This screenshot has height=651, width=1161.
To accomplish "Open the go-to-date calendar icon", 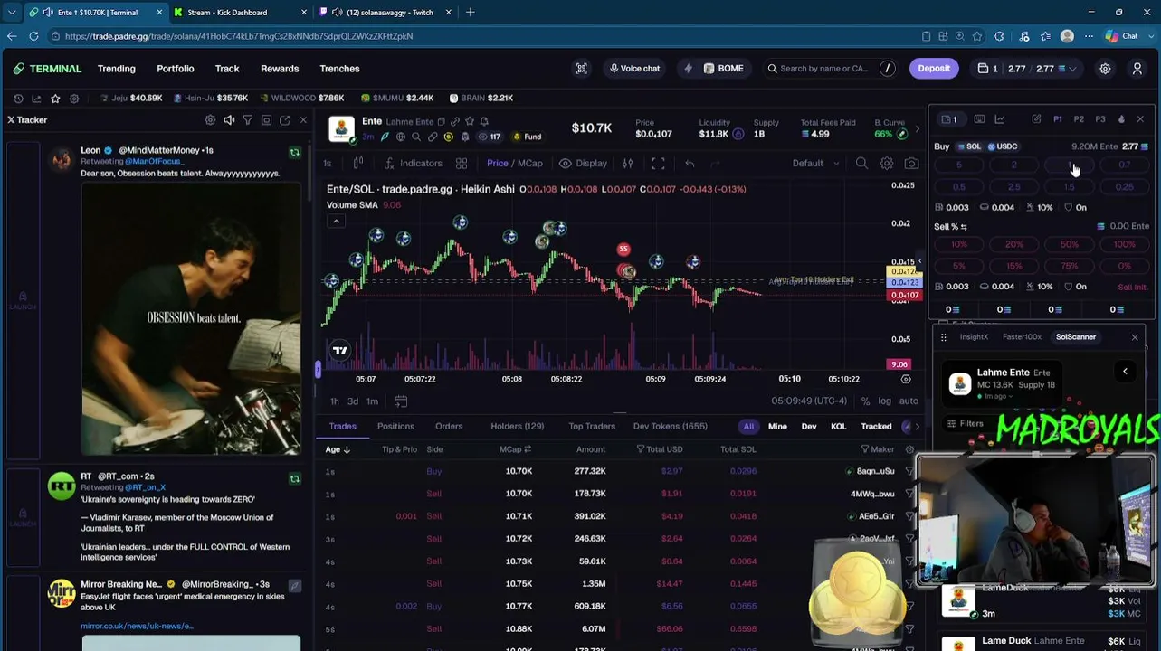I will [x=401, y=401].
